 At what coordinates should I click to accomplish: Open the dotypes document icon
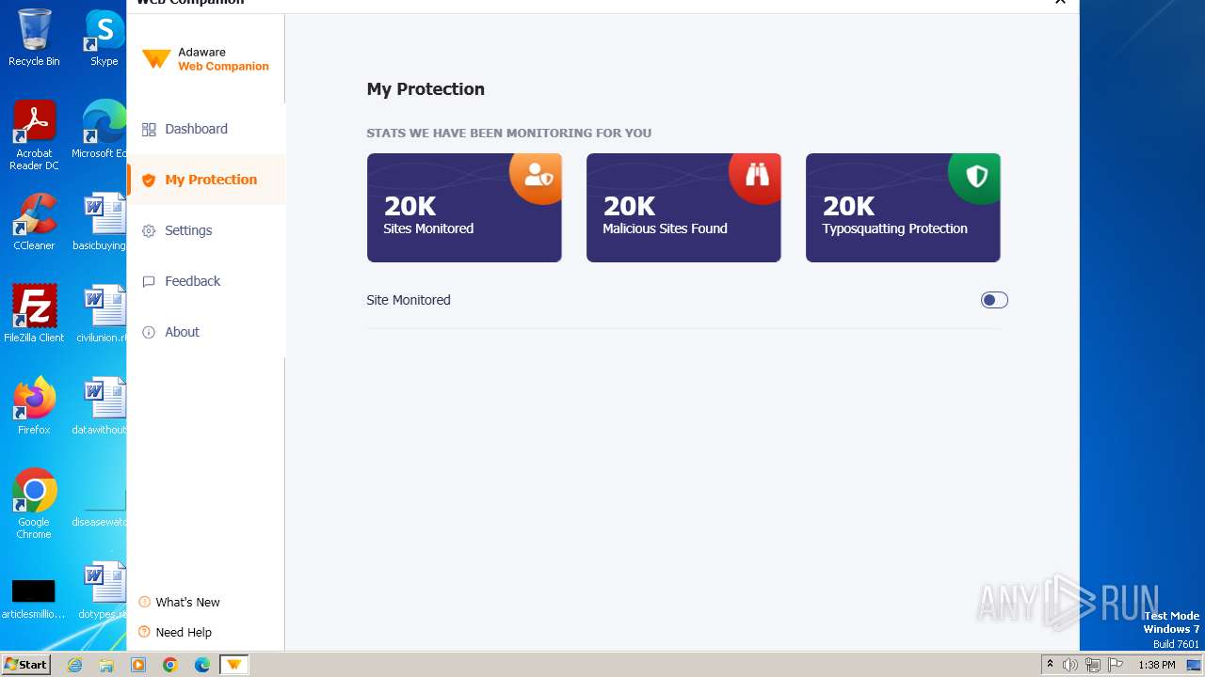point(102,590)
